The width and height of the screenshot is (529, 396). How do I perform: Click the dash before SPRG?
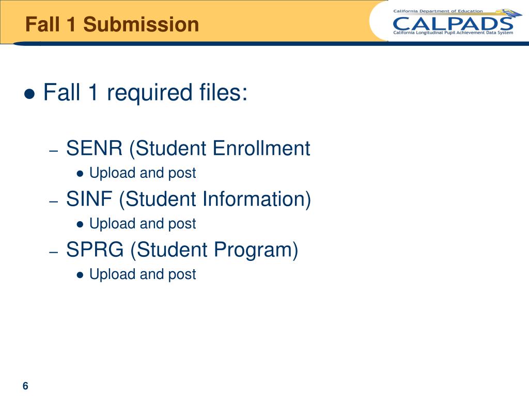54,252
